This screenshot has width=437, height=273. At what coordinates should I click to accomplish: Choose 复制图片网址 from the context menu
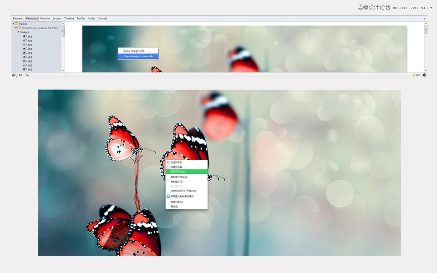tap(187, 177)
